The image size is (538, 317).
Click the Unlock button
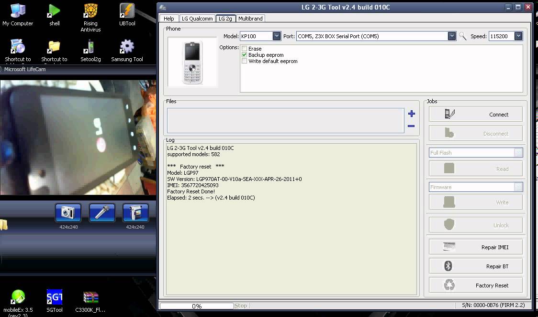[x=476, y=225]
